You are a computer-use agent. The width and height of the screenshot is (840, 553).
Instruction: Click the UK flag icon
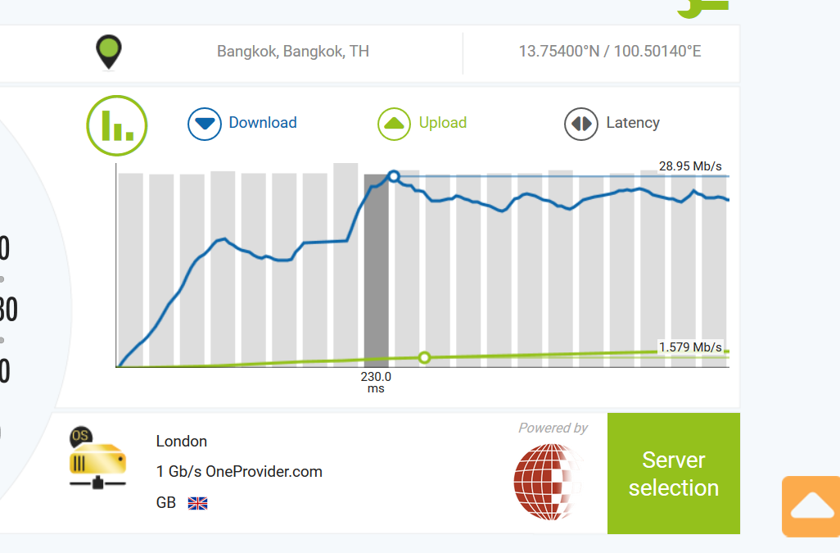pyautogui.click(x=197, y=503)
